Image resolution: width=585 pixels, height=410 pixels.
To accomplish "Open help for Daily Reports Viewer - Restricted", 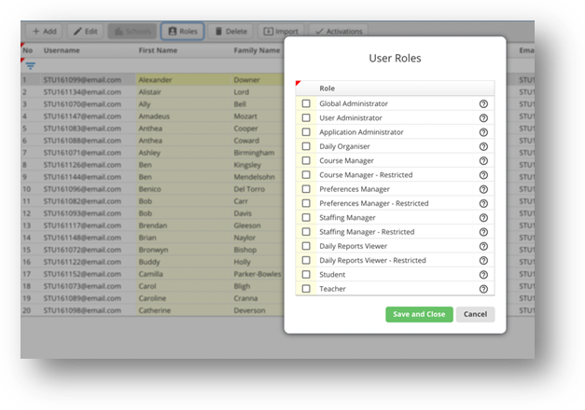I will click(483, 261).
